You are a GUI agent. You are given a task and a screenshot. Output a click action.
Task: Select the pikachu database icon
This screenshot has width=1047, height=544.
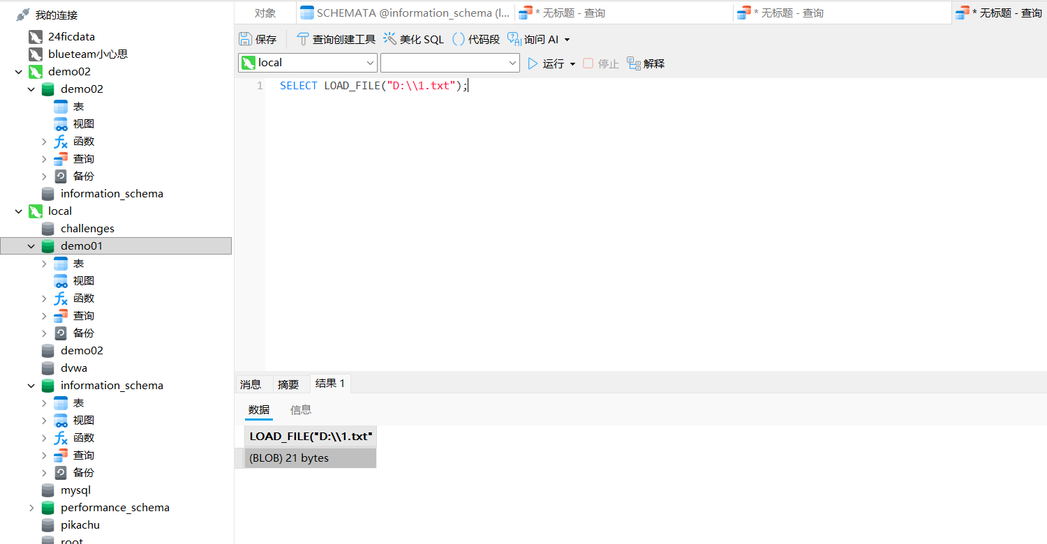[48, 524]
